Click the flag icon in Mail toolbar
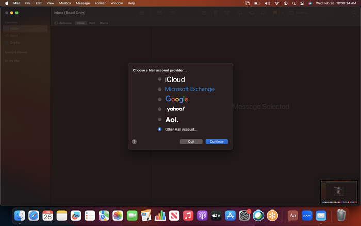This screenshot has height=226, width=361. tap(275, 13)
